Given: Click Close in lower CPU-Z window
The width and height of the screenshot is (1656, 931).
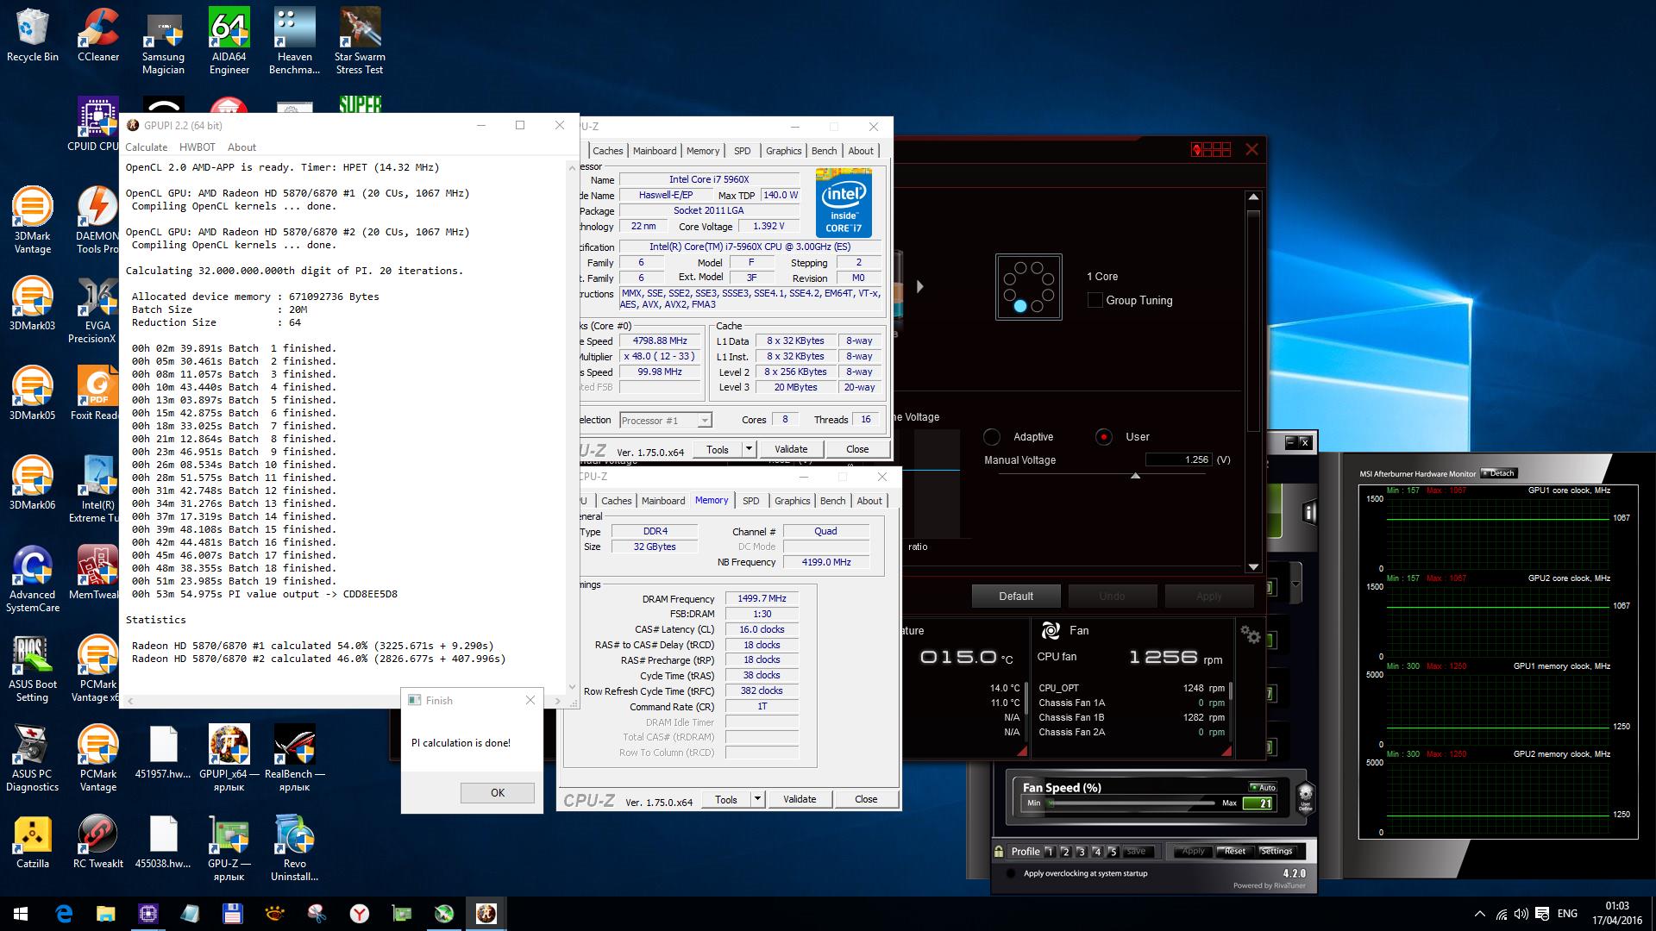Looking at the screenshot, I should (x=866, y=799).
